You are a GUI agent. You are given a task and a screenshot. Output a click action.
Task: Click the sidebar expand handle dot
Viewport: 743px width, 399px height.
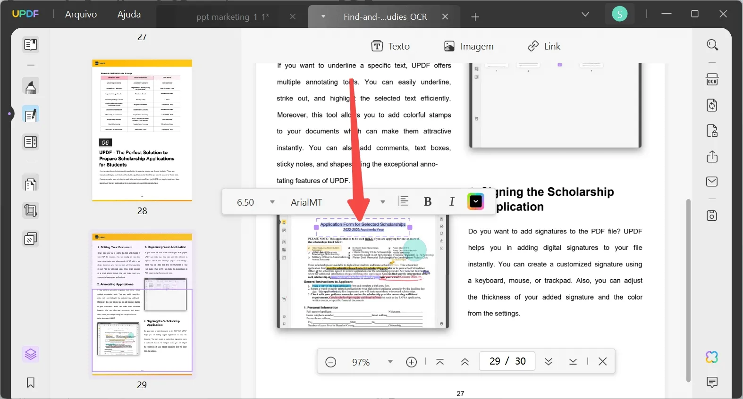(8, 114)
